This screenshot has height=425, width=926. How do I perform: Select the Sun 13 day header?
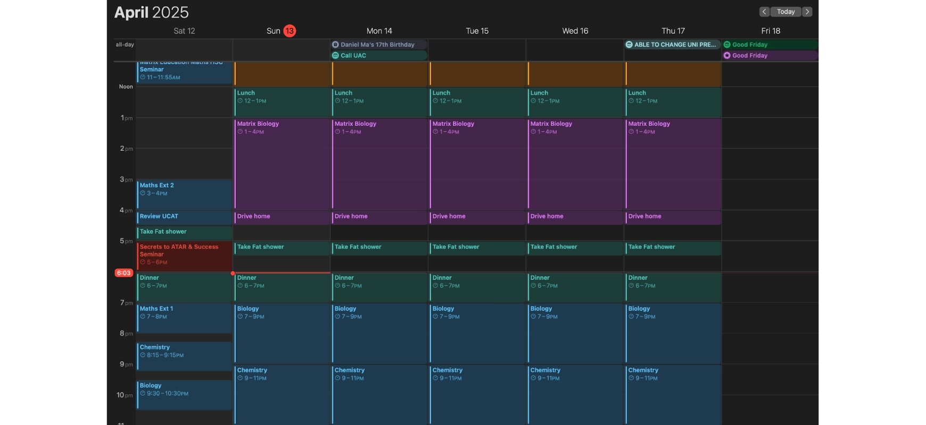point(281,31)
